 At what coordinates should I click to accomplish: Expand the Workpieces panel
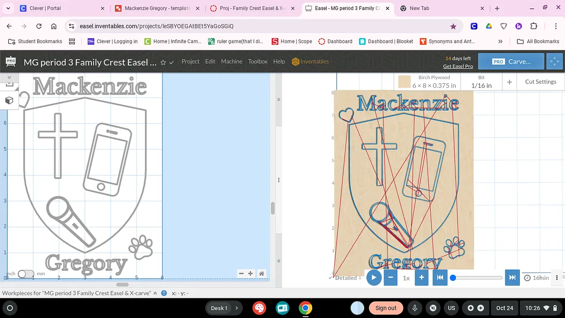155,293
